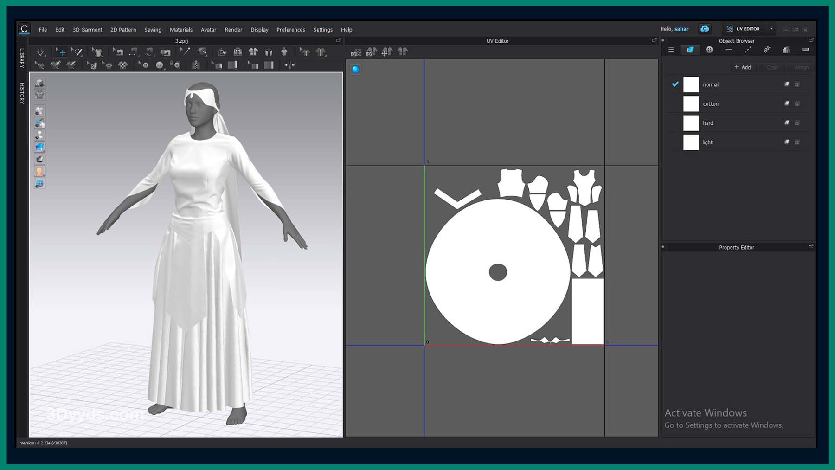Screen dimensions: 835x470
Task: Click the sahar username link
Action: point(681,29)
